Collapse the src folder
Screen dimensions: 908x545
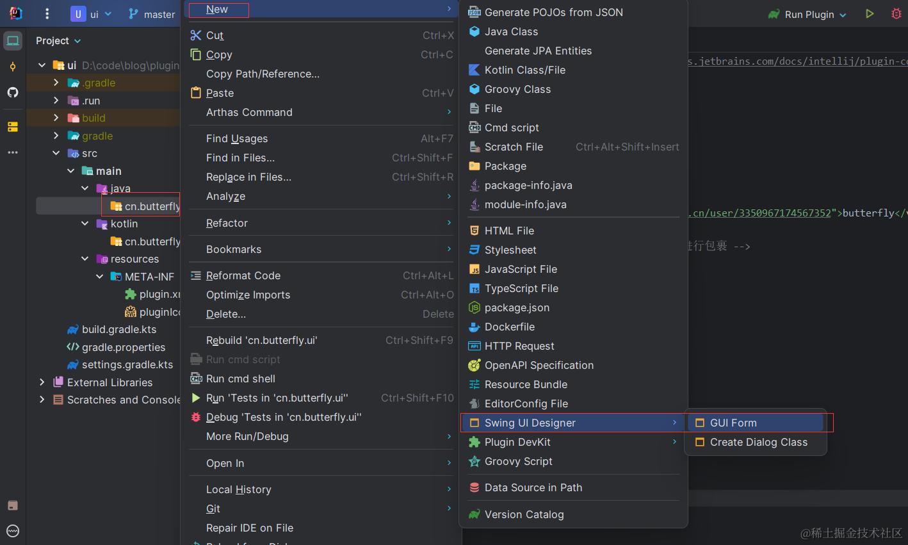pos(56,153)
